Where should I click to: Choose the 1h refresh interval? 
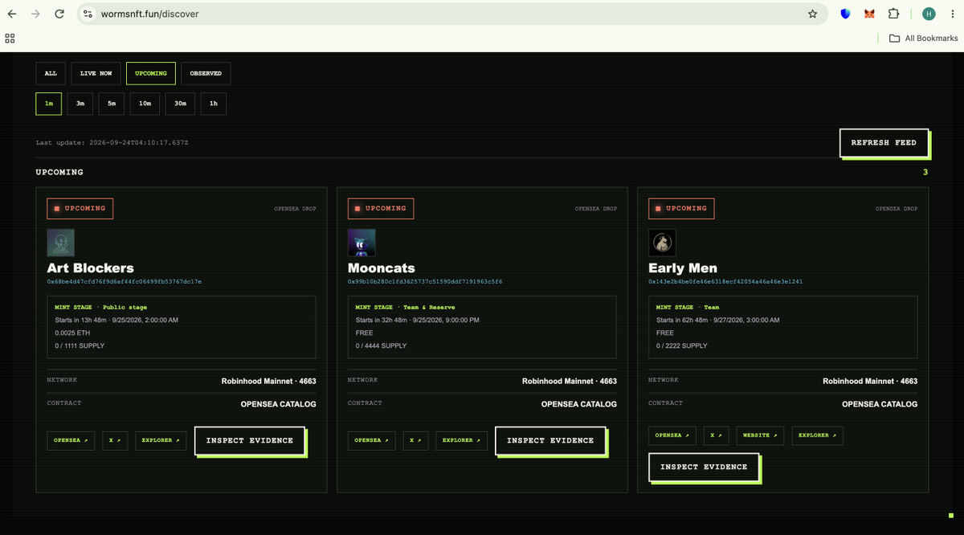214,104
